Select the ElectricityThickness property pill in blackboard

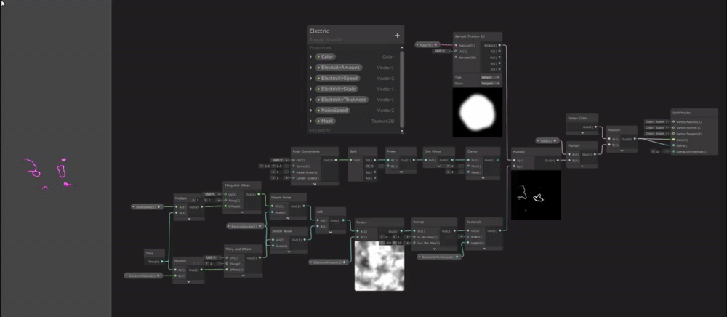(x=342, y=99)
